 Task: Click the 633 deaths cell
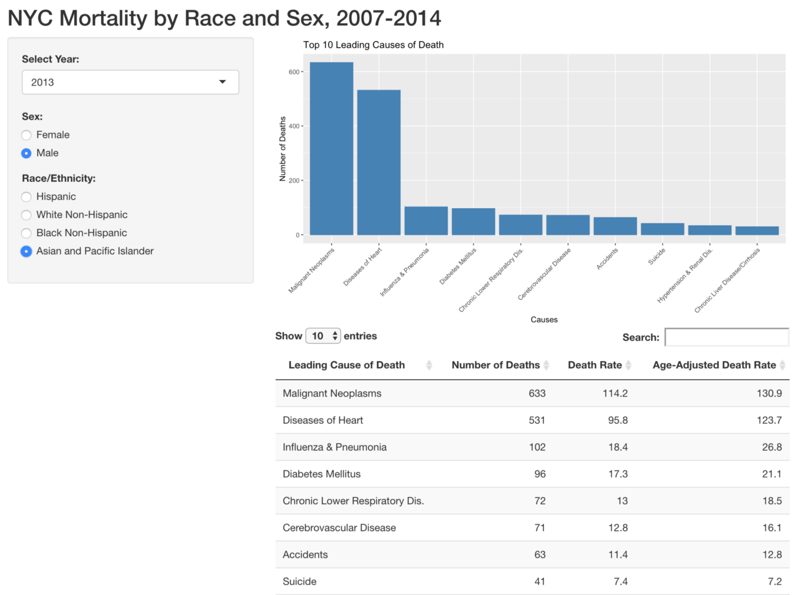pos(537,393)
